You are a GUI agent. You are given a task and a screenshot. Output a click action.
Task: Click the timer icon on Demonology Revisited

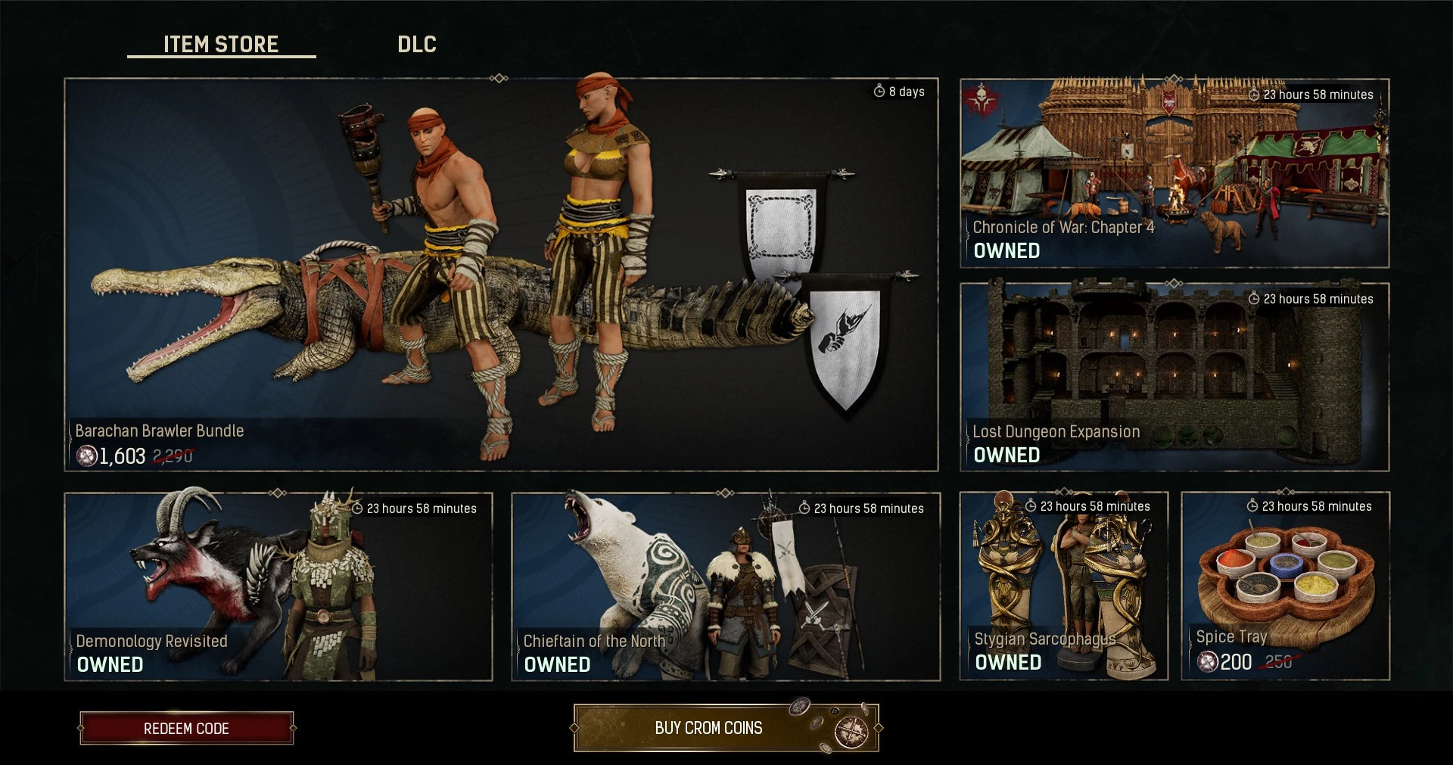[357, 508]
